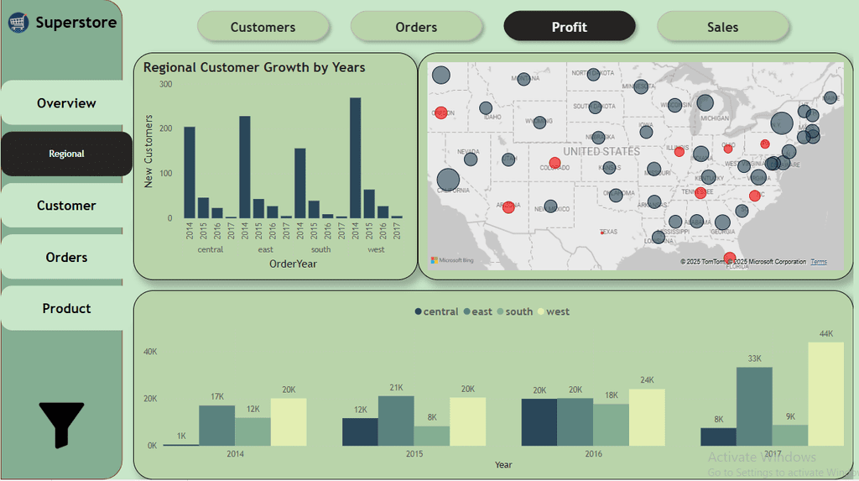Switch to the Sales tab
The height and width of the screenshot is (481, 859).
click(x=722, y=27)
